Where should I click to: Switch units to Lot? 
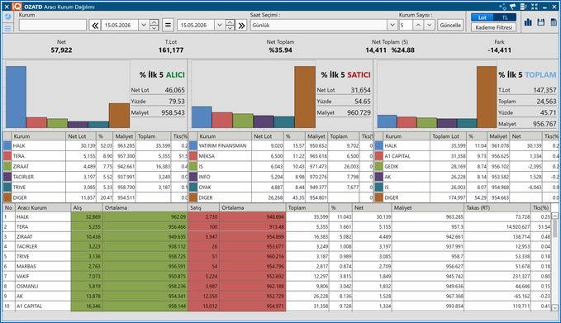[x=483, y=17]
